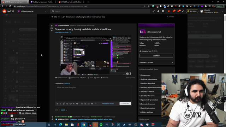The height and width of the screenshot is (127, 226).
Task: Click the create post pencil icon
Action: (183, 11)
